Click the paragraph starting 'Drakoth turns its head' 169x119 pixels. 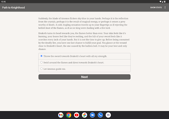(84, 41)
